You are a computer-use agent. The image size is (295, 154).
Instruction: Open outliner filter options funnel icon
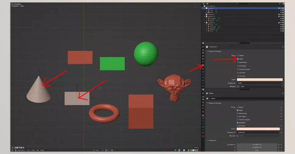pyautogui.click(x=280, y=4)
